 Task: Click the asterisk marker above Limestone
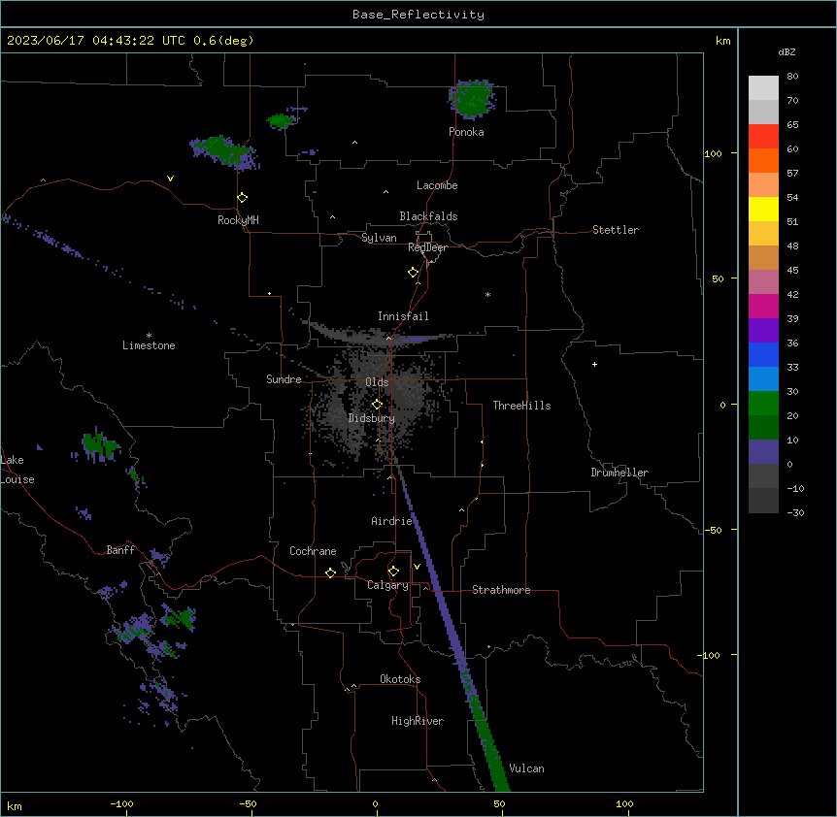click(149, 336)
